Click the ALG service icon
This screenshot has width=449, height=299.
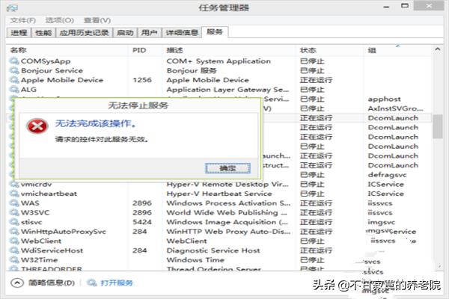(14, 89)
